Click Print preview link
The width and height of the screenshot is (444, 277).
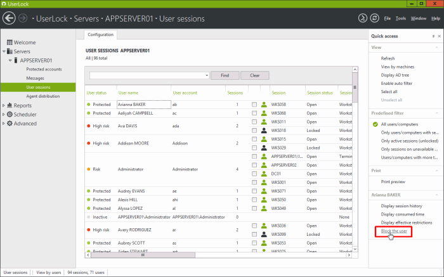(393, 182)
